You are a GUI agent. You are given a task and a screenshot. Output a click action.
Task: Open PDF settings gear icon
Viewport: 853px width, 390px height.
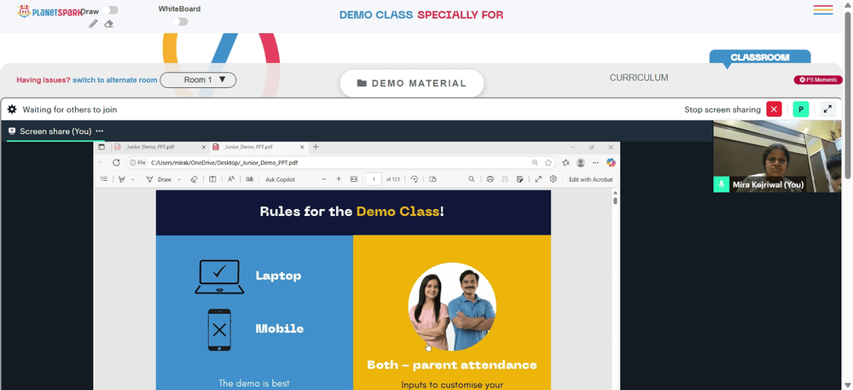pos(554,179)
